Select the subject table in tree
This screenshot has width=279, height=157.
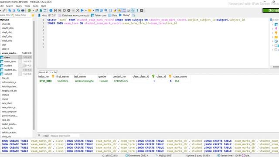(8, 74)
